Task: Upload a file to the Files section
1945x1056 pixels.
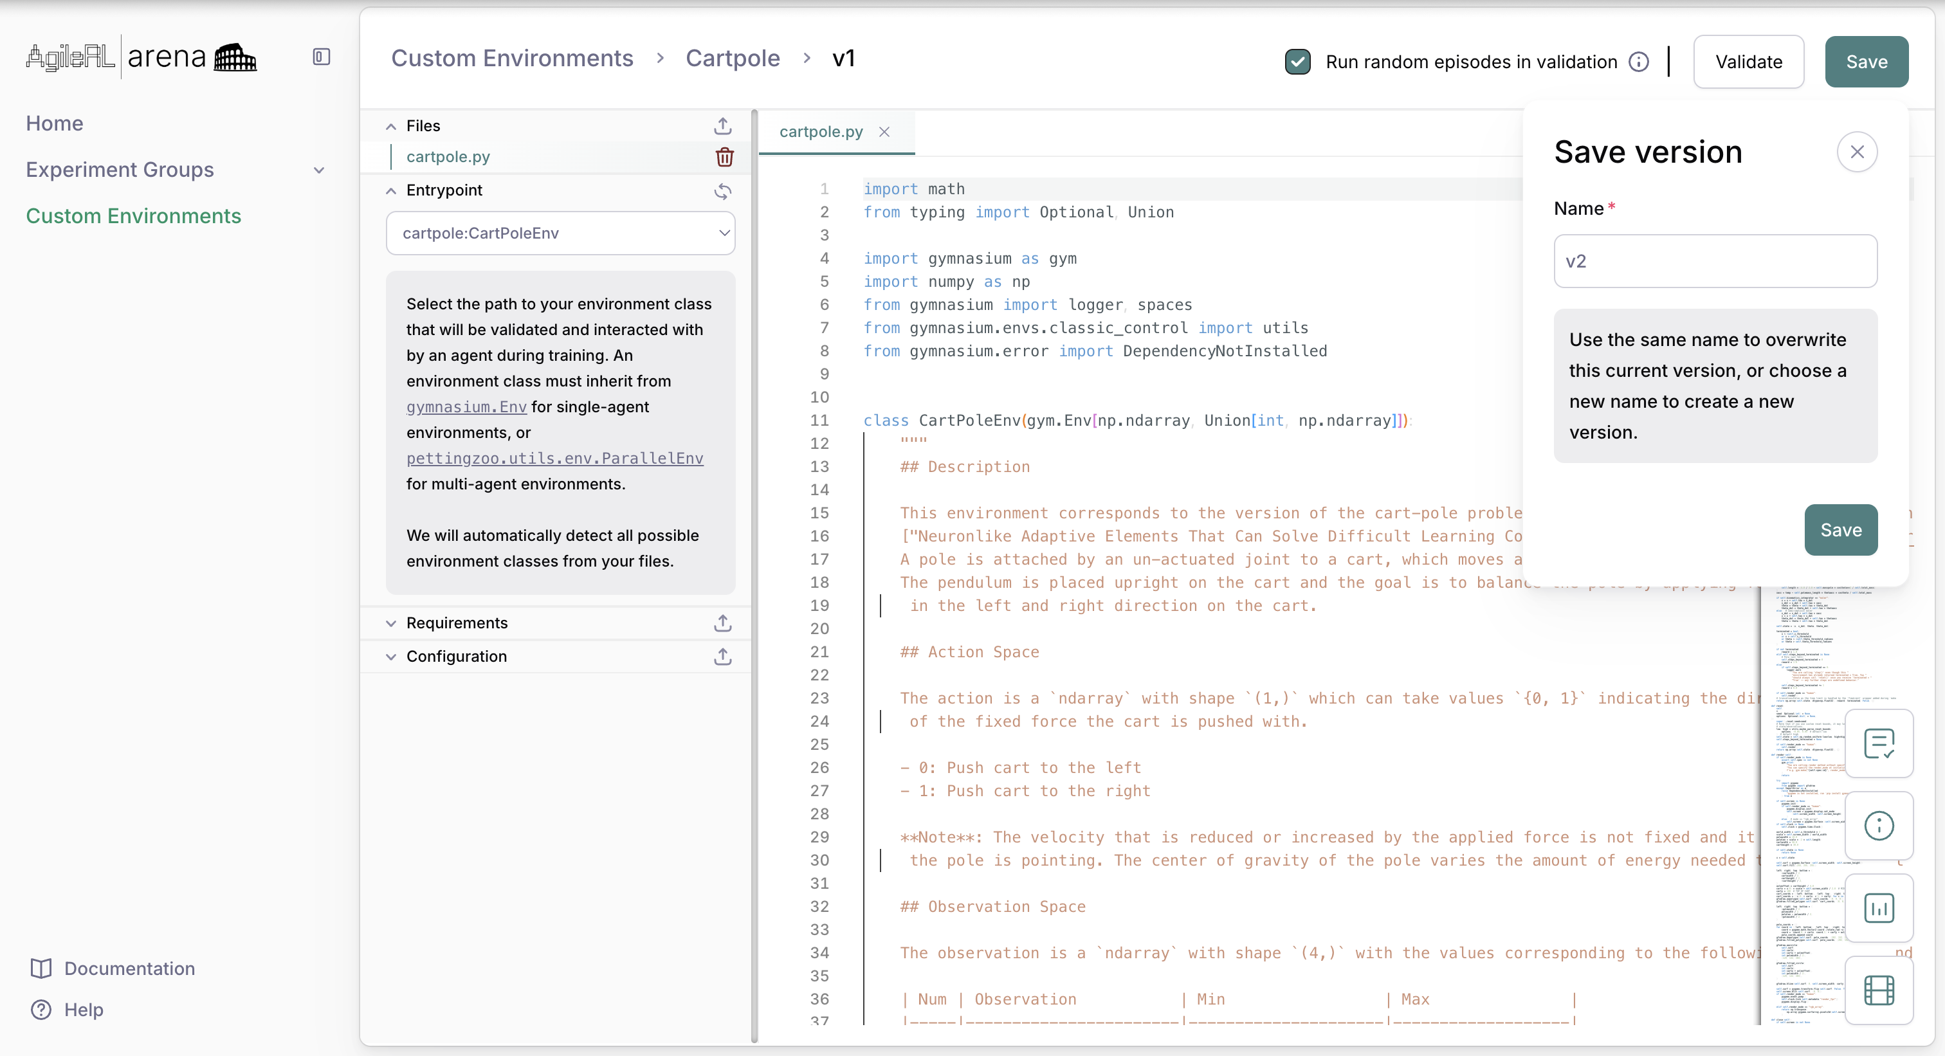Action: [x=722, y=125]
